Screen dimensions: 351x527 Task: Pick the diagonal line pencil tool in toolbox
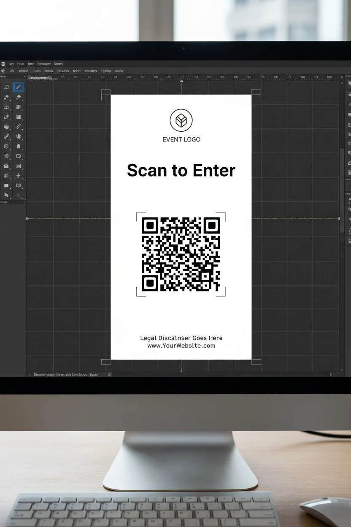19,127
